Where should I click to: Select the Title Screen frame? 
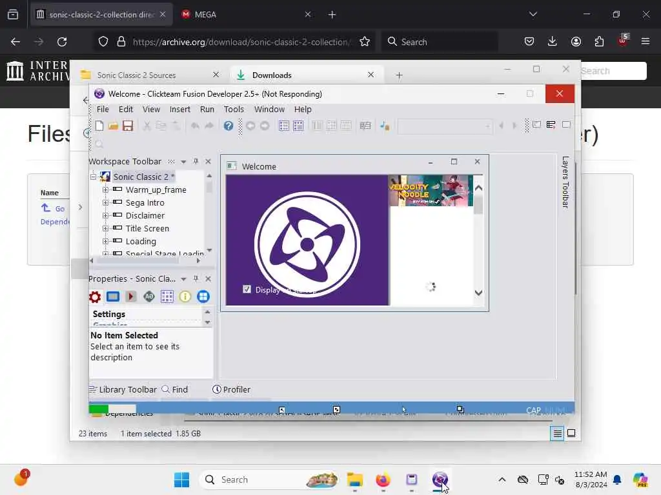click(147, 229)
